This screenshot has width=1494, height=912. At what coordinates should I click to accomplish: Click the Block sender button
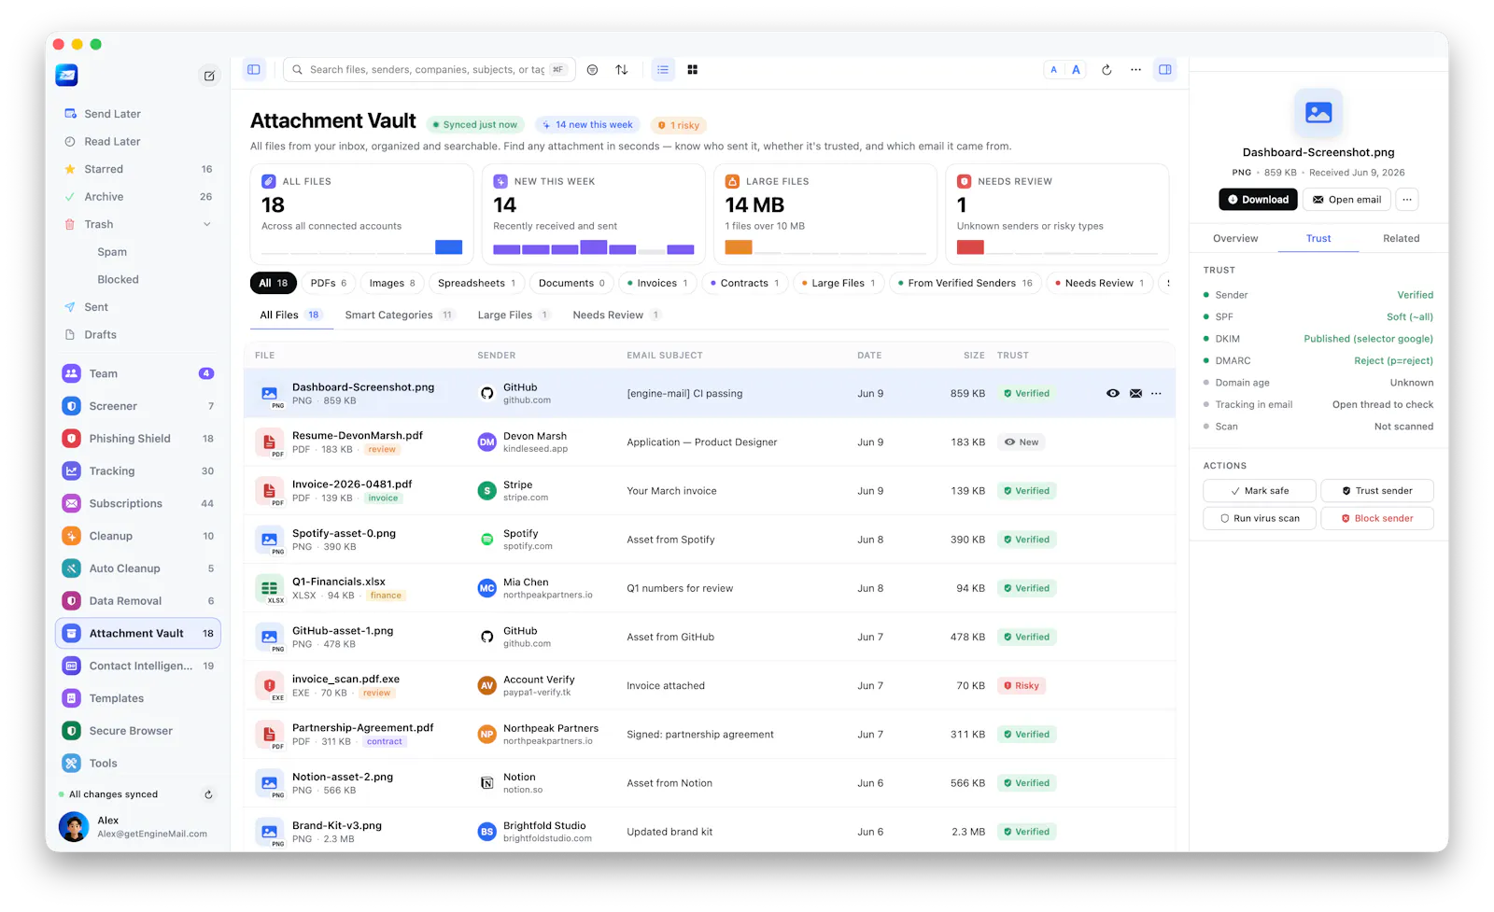[x=1377, y=519]
